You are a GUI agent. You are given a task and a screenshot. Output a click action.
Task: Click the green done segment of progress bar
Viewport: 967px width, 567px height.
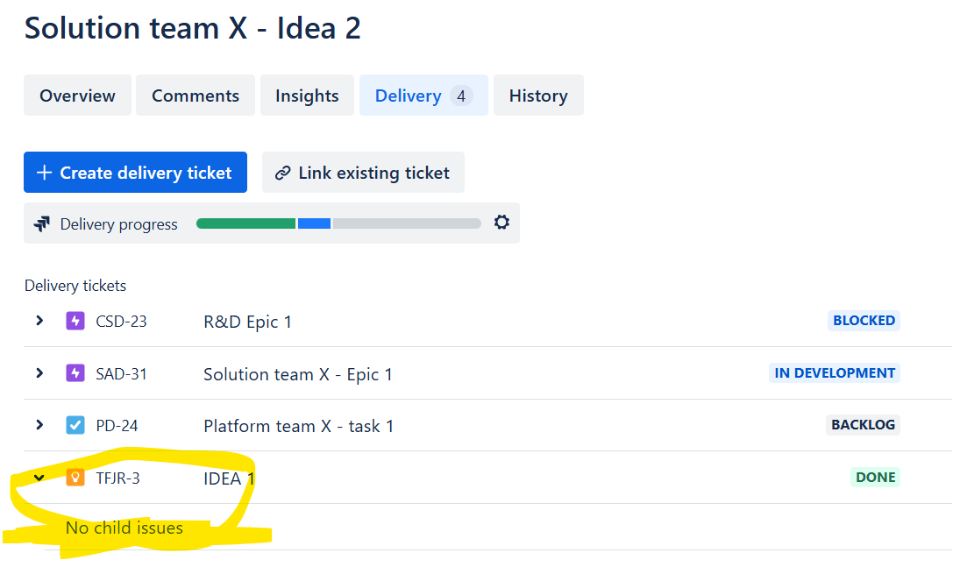pyautogui.click(x=246, y=223)
